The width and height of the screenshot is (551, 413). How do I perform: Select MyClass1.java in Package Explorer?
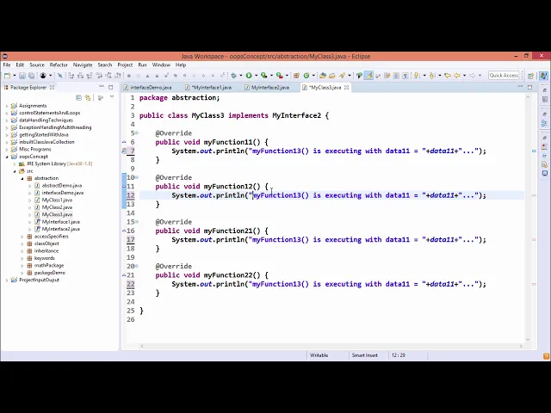[x=57, y=200]
